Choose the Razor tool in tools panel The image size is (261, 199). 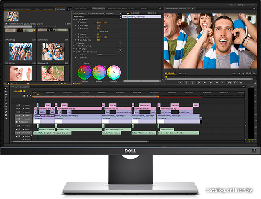(5, 103)
